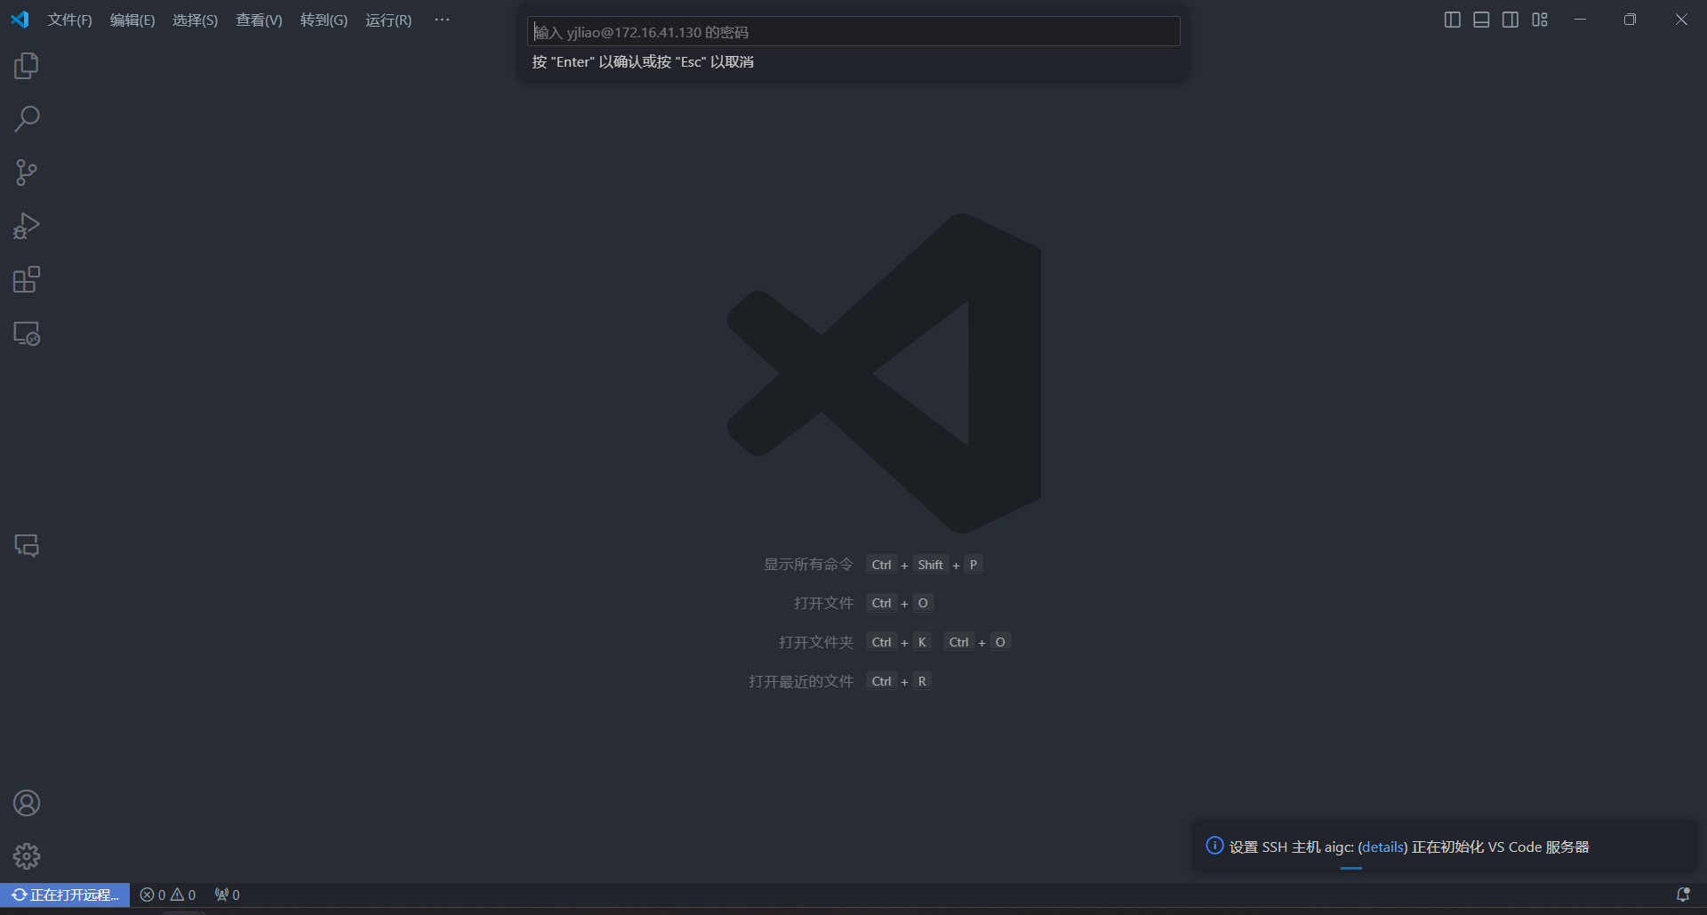Screen dimensions: 1707x915
Task: Click the P key badge
Action: (974, 565)
